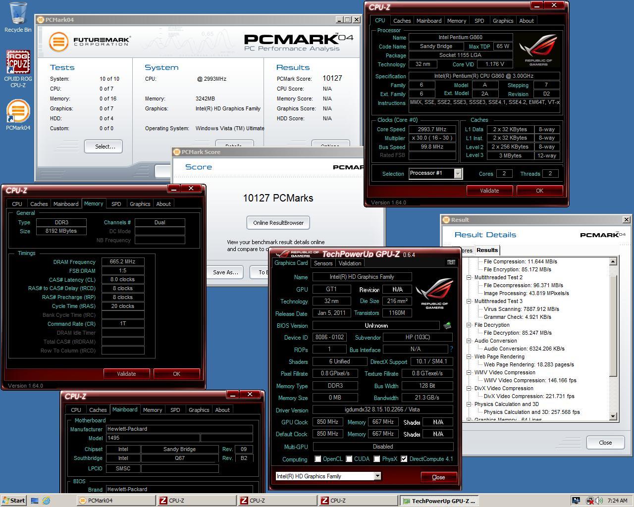Click the CPU Name field Intel Pentium G860
This screenshot has width=634, height=507.
click(460, 38)
